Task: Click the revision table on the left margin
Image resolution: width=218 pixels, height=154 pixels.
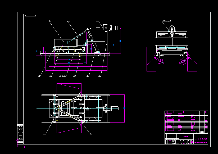Action: coord(20,132)
